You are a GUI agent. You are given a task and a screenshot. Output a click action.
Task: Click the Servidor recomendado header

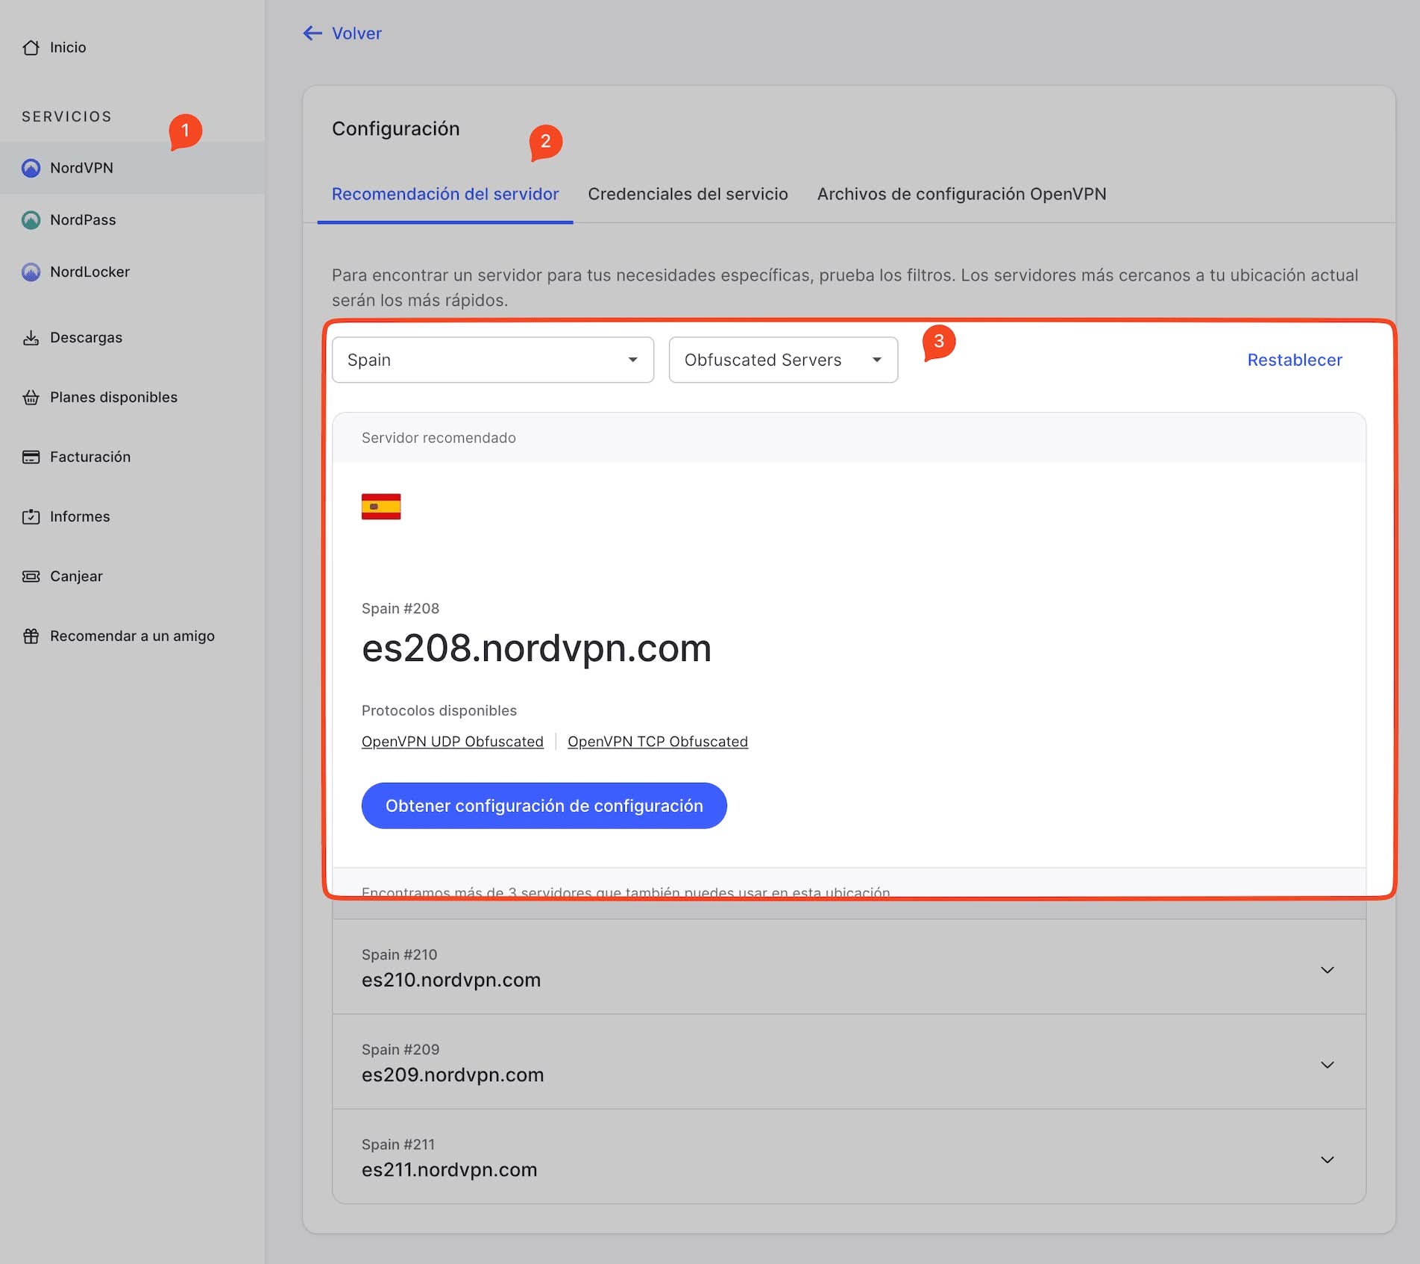(x=439, y=438)
